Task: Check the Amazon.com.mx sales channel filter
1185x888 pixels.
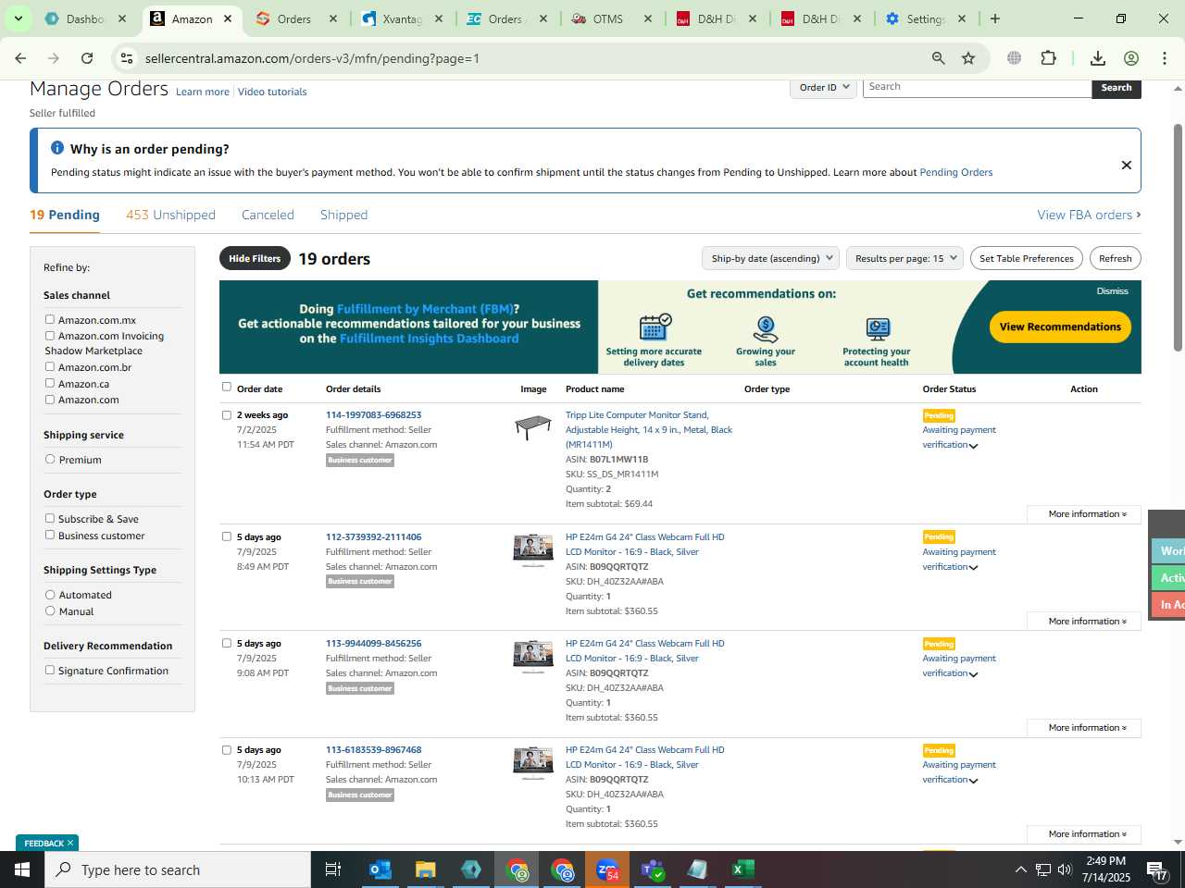Action: 50,319
